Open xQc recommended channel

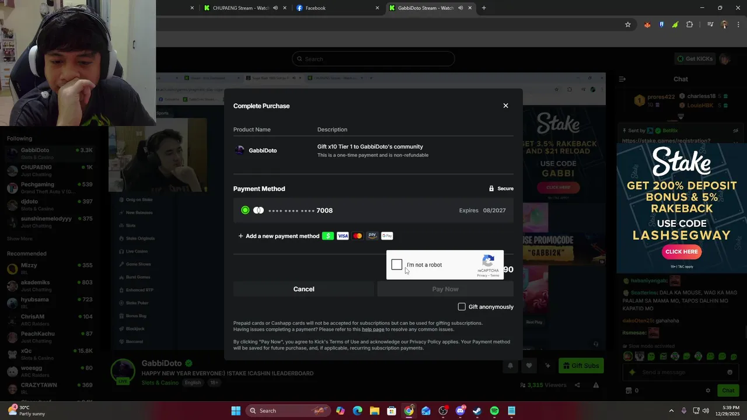click(53, 354)
